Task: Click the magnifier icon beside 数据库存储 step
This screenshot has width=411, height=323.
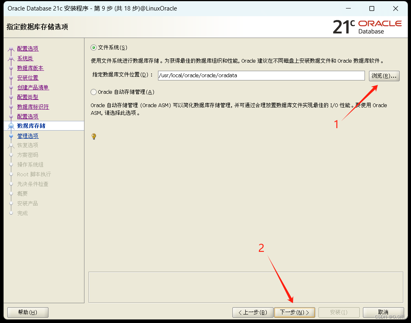Action: [11, 126]
